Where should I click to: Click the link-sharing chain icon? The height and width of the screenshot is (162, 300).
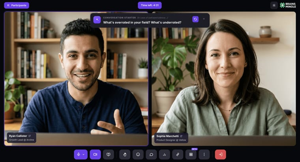(178, 155)
